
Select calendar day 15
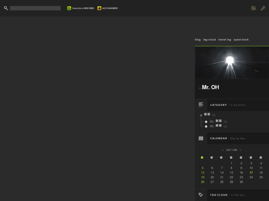231,173
